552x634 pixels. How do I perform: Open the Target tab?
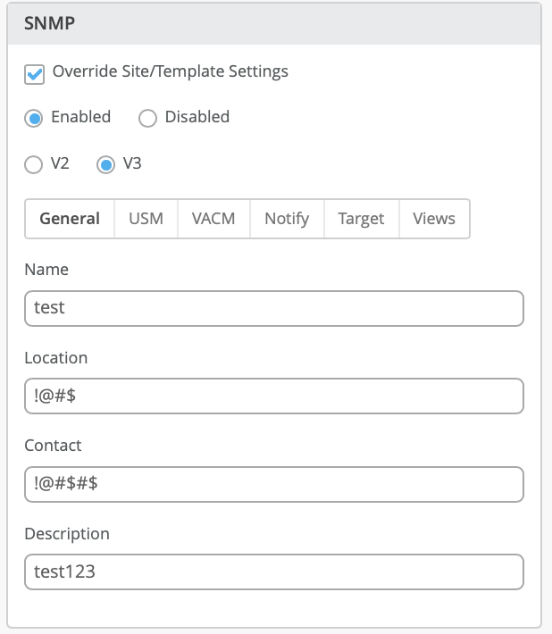[361, 219]
